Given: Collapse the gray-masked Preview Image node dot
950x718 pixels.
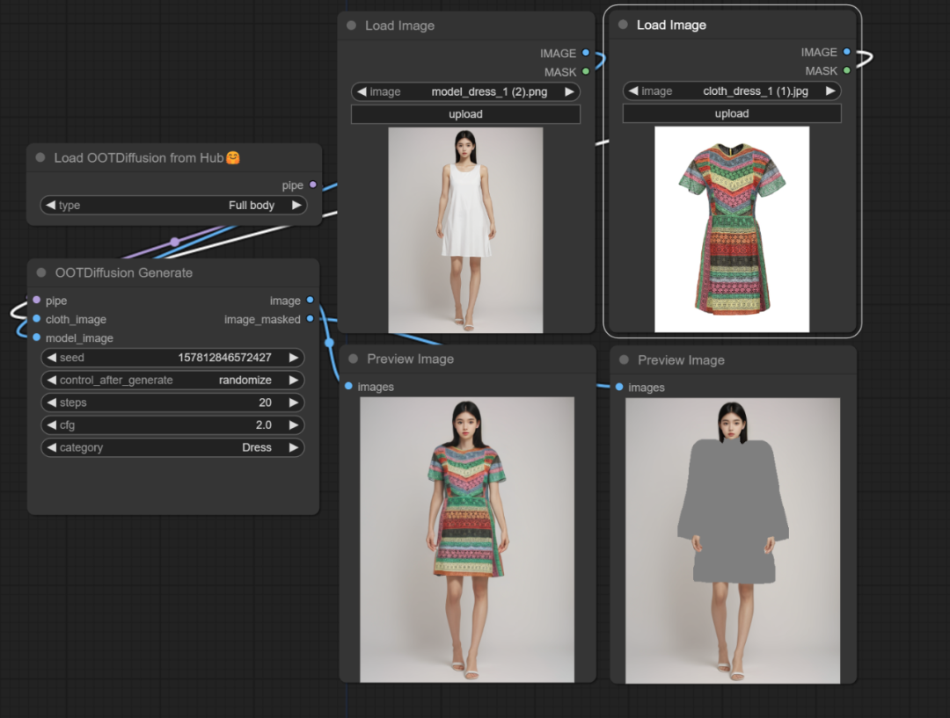Looking at the screenshot, I should [x=624, y=359].
